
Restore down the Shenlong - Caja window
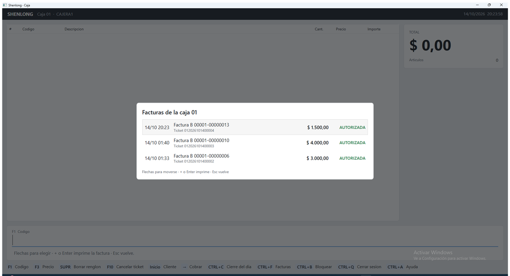(x=489, y=5)
